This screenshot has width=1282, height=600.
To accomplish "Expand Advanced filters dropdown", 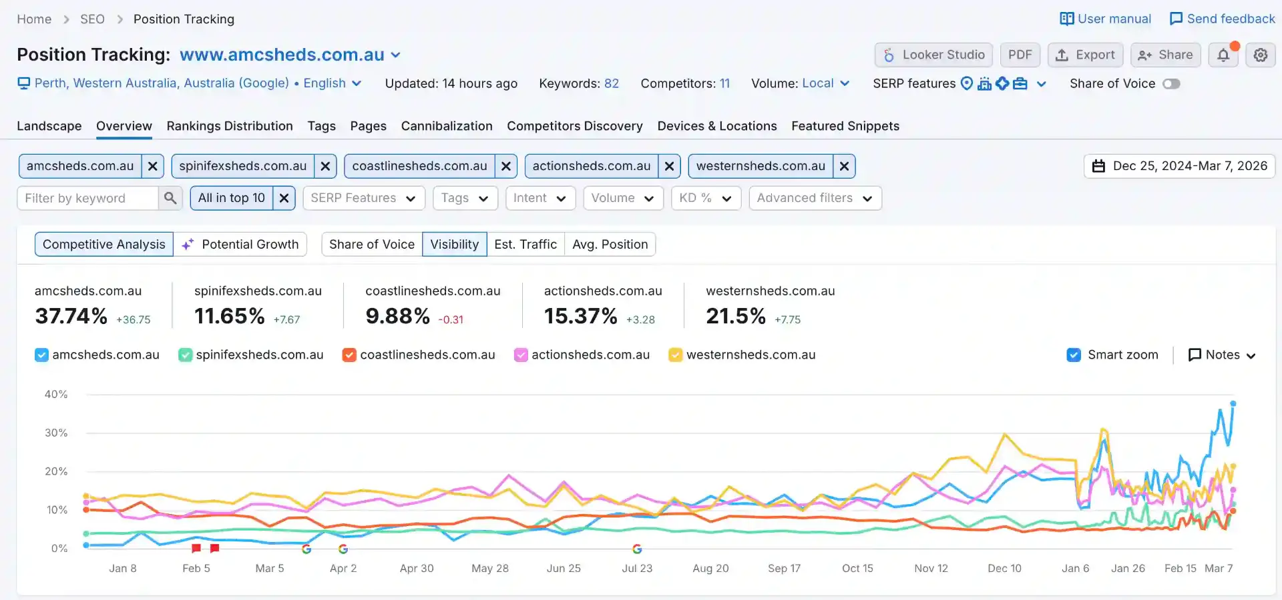I will [815, 198].
